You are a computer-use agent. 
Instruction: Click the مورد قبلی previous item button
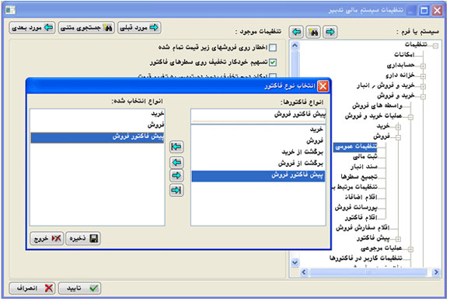coord(139,28)
